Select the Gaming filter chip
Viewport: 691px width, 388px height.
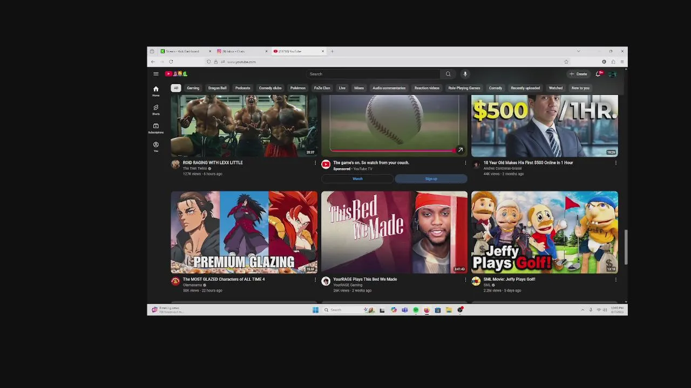coord(193,88)
